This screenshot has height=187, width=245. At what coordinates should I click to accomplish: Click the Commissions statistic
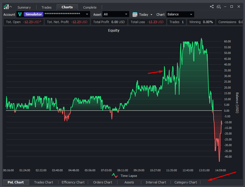click(230, 22)
